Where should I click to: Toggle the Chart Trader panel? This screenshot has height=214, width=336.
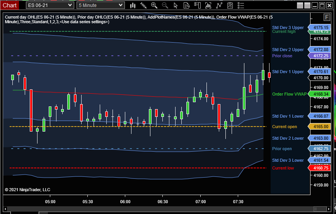[197, 5]
